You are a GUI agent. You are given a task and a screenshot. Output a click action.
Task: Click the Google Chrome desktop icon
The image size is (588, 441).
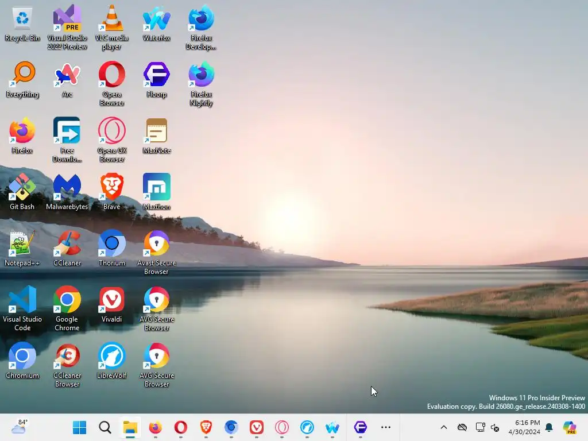tap(67, 308)
